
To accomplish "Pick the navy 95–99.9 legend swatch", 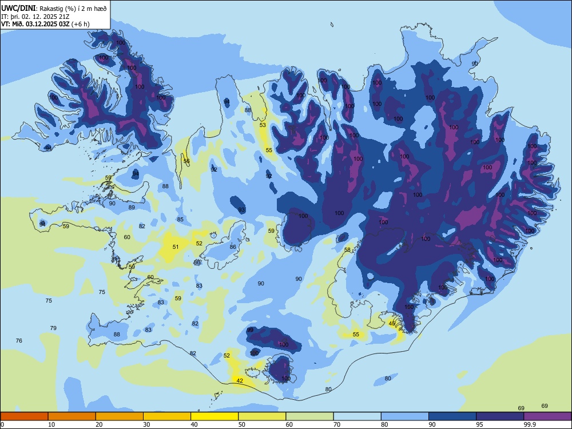I will click(500, 416).
